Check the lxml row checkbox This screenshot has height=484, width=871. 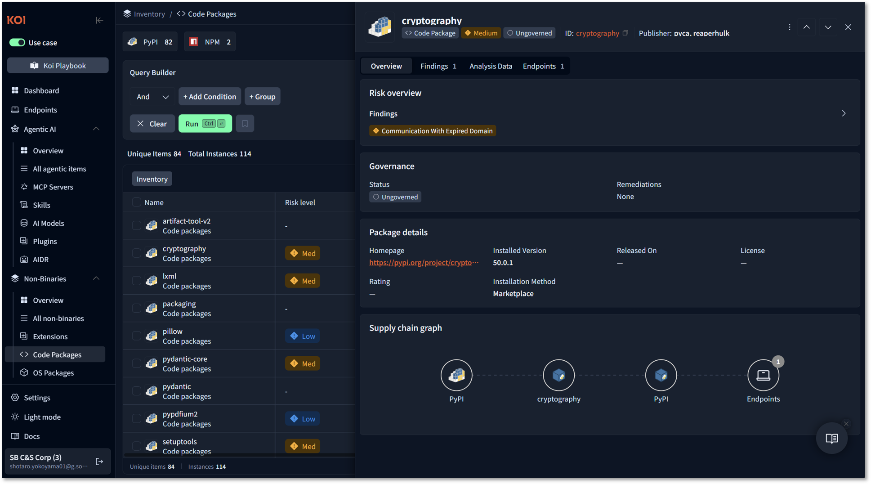coord(136,281)
